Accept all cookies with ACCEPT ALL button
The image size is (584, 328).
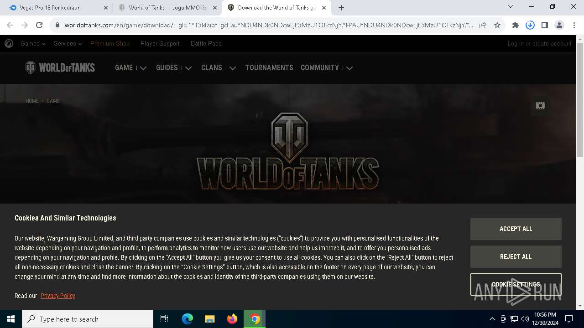click(516, 229)
